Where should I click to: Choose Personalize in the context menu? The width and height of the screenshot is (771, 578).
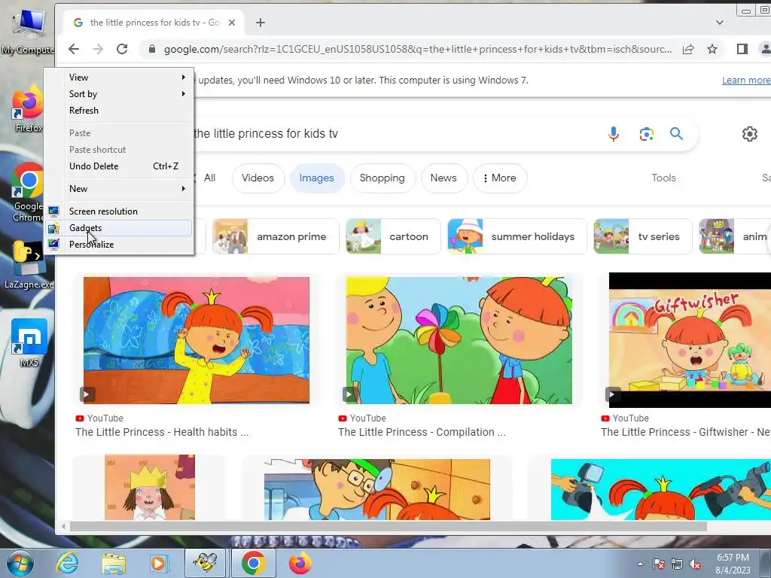[119, 245]
